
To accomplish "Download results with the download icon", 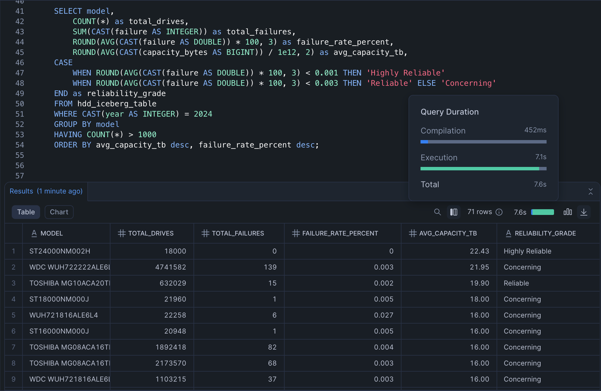I will click(584, 212).
